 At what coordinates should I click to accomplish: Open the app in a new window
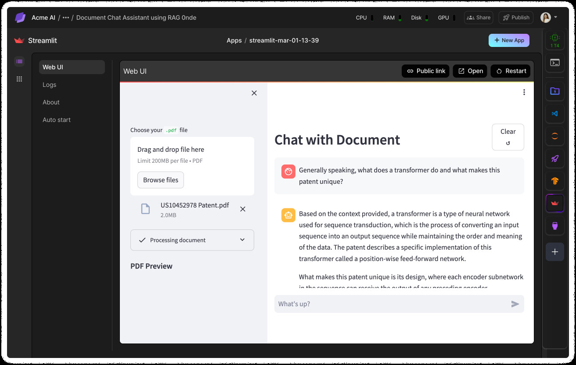[x=470, y=71]
